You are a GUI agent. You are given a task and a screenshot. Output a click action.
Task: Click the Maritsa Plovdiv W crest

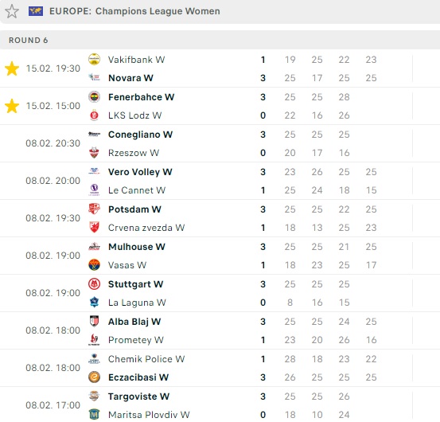pos(94,414)
